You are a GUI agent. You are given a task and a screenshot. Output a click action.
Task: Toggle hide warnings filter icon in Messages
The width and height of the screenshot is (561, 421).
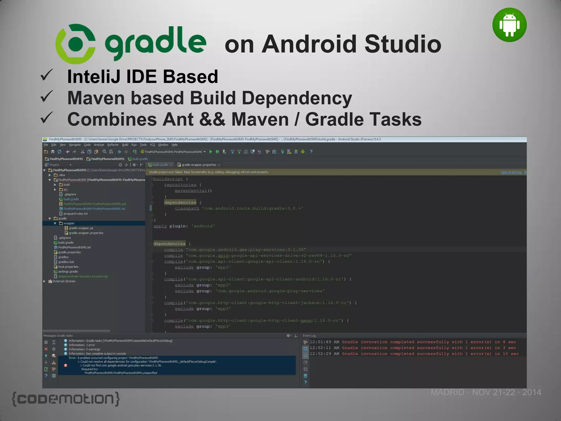(x=54, y=356)
